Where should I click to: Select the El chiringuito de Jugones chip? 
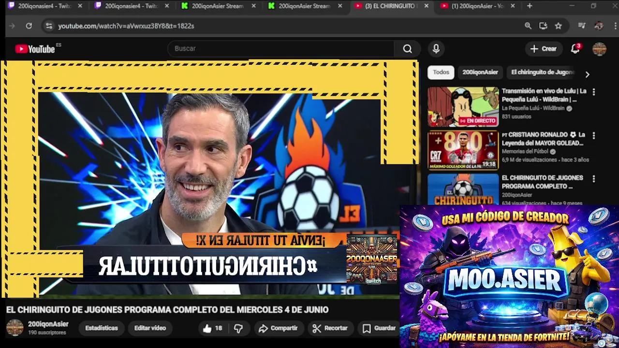pos(543,72)
